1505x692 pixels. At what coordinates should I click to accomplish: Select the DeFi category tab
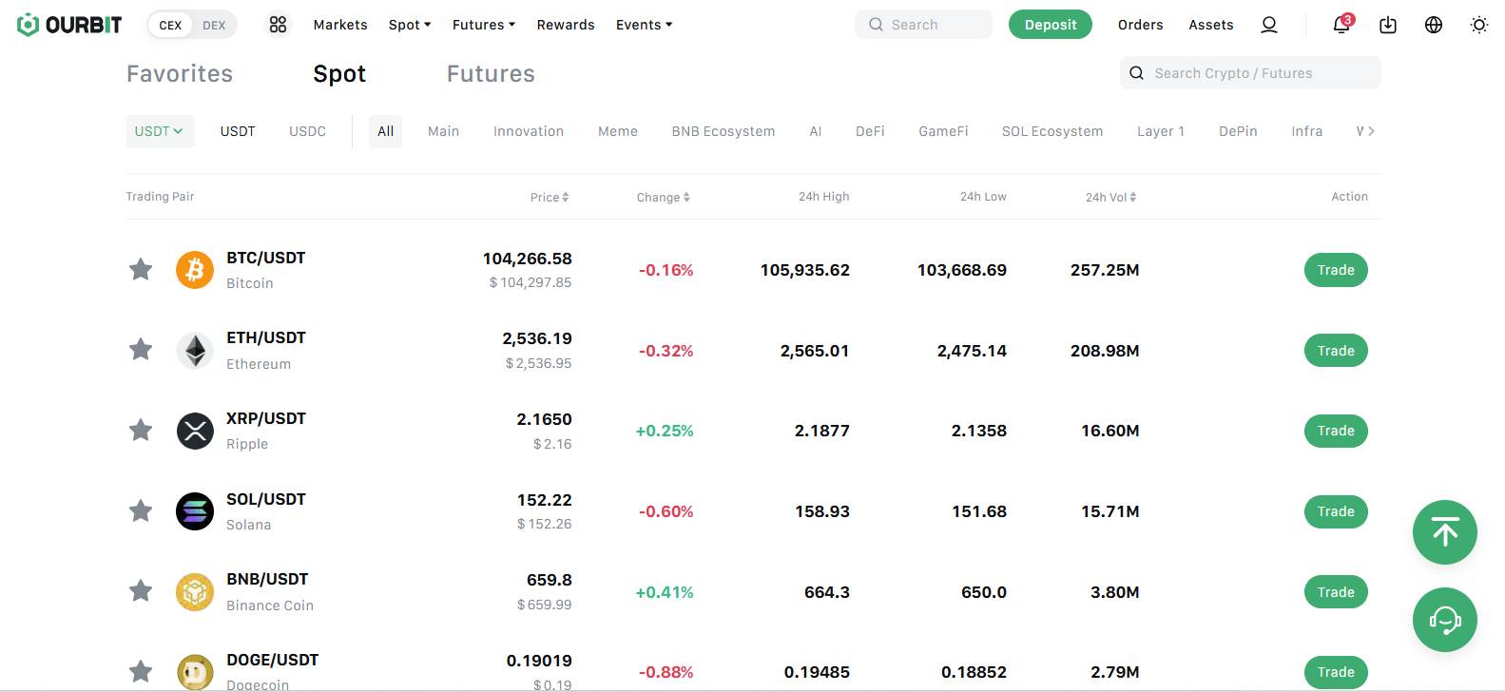[x=870, y=131]
